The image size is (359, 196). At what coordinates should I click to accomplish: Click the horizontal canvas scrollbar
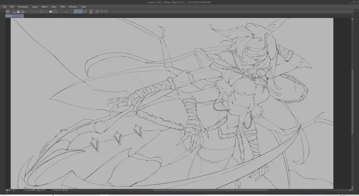click(210, 190)
